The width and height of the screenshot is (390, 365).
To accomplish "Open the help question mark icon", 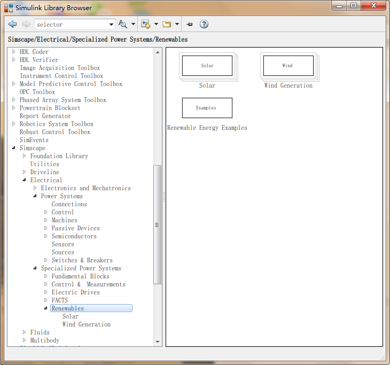I will click(204, 24).
